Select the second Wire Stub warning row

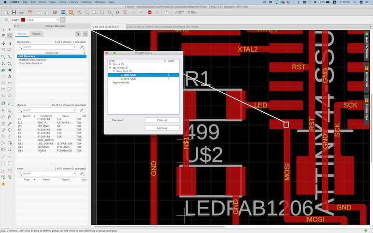tap(144, 79)
